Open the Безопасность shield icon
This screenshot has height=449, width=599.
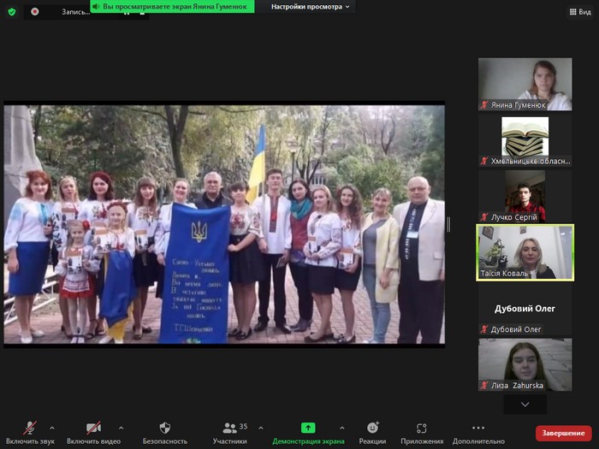point(165,428)
